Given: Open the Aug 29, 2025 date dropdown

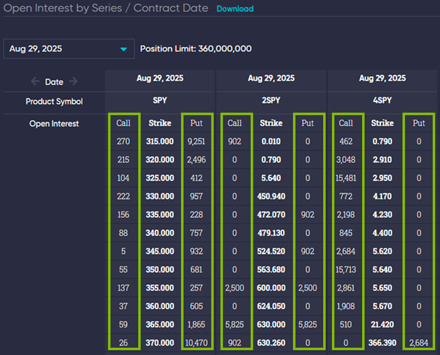Looking at the screenshot, I should 68,49.
